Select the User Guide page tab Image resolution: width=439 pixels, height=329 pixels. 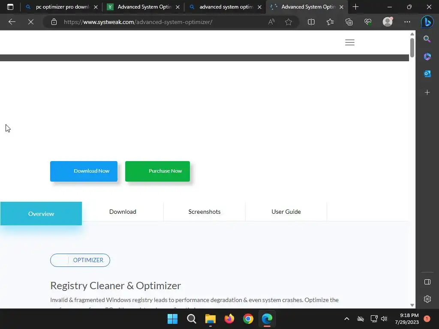tap(286, 212)
